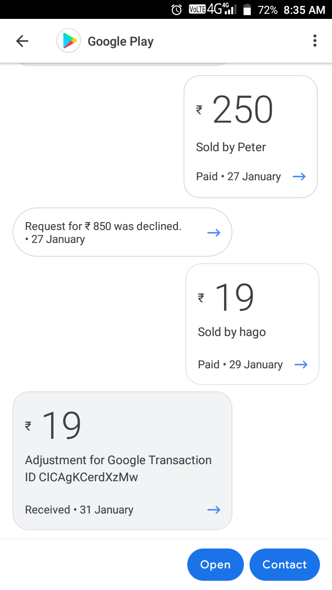The width and height of the screenshot is (332, 590).
Task: Open the three-dot overflow menu
Action: 315,41
